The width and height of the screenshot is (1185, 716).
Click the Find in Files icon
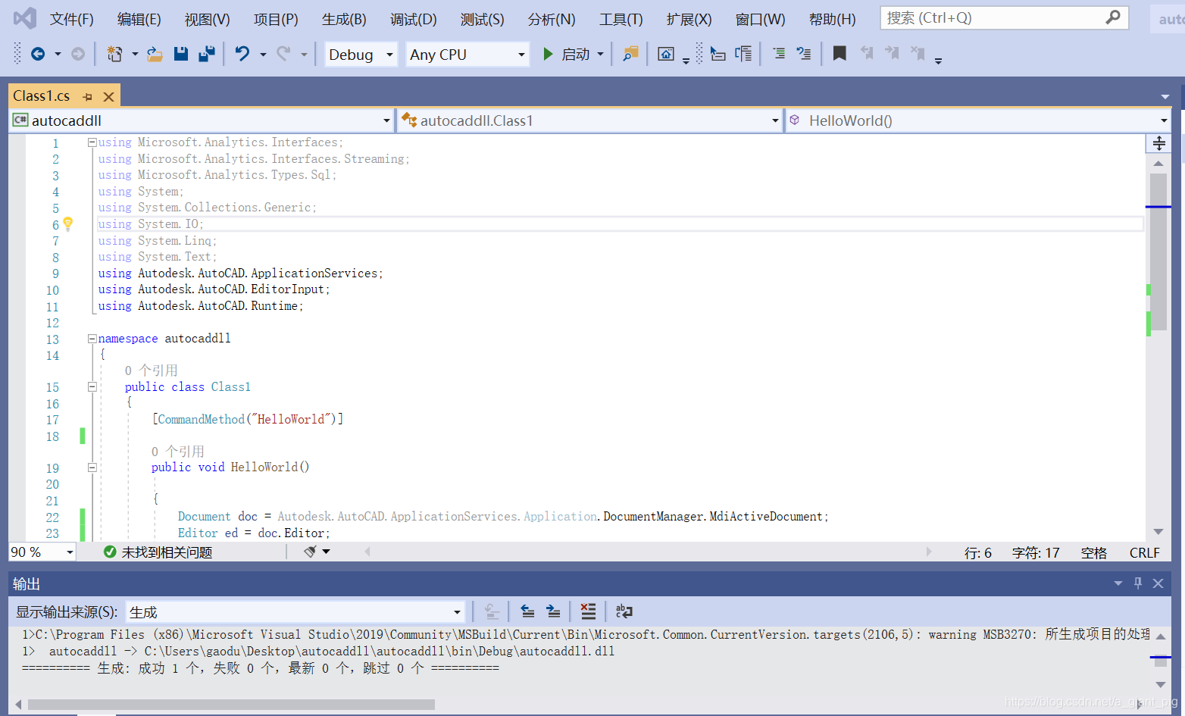click(x=630, y=54)
